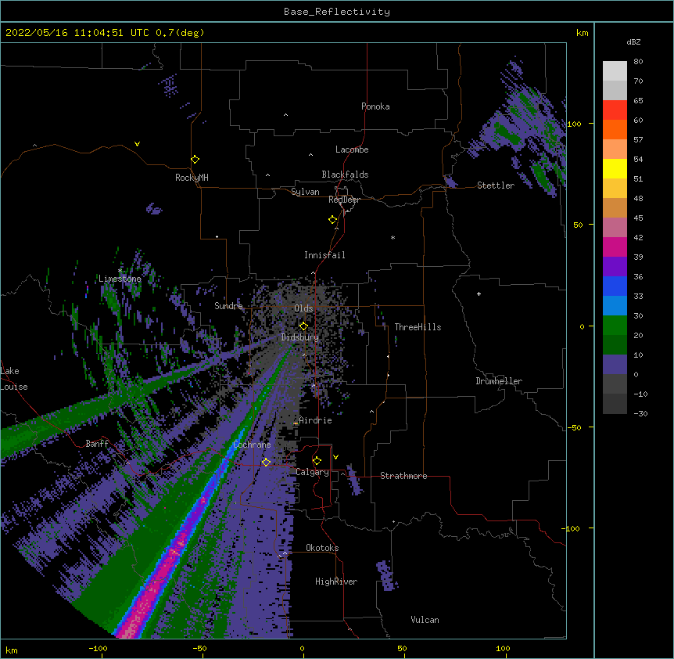Click the RedDeer label
674x659 pixels.
pos(344,200)
